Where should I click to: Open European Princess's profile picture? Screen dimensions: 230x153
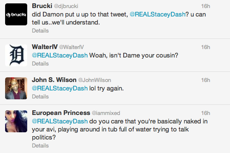point(16,121)
